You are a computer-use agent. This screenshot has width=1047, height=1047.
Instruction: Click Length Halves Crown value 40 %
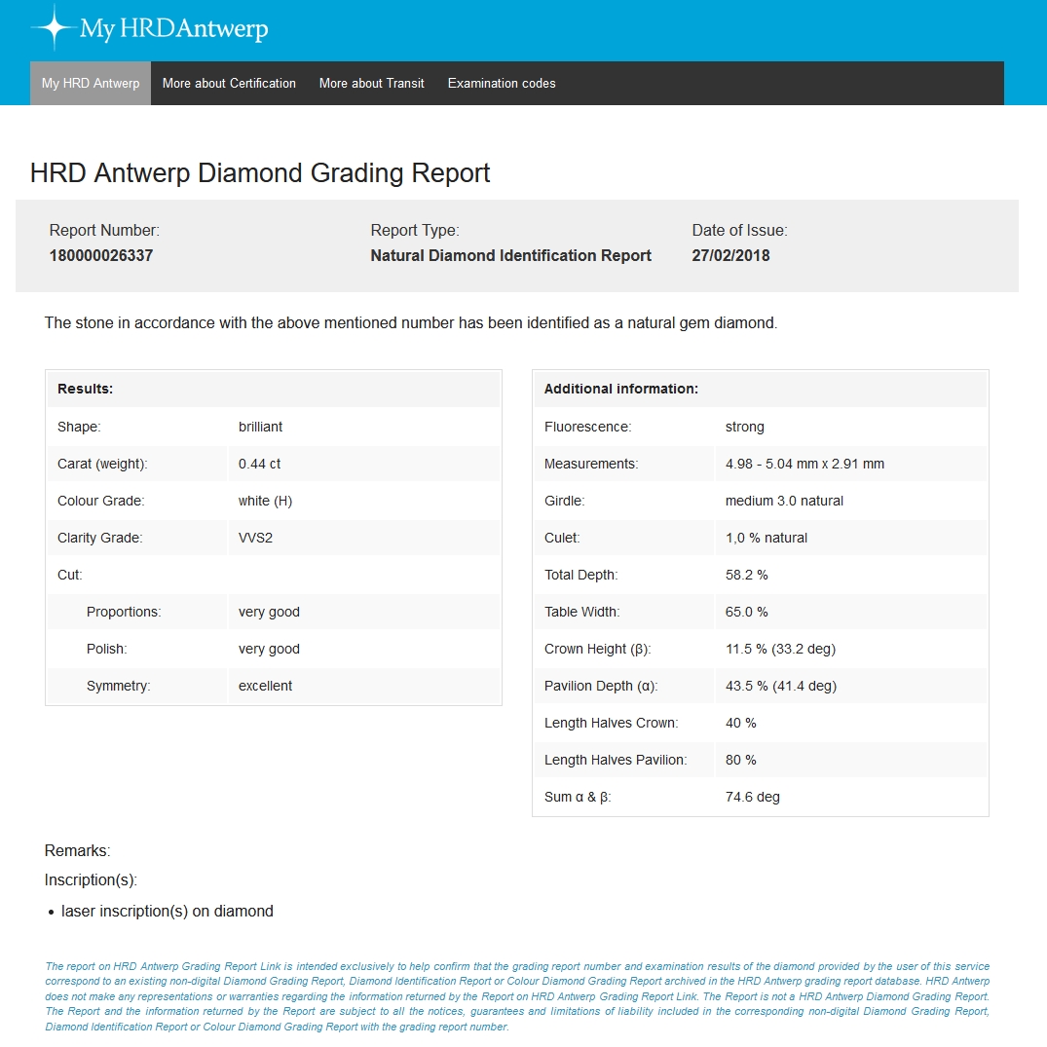click(740, 723)
